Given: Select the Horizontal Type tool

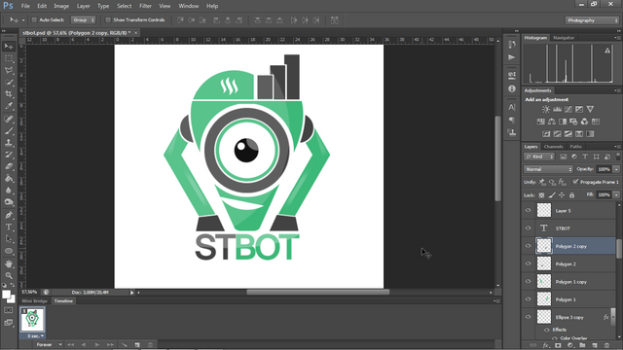Looking at the screenshot, I should (x=9, y=227).
